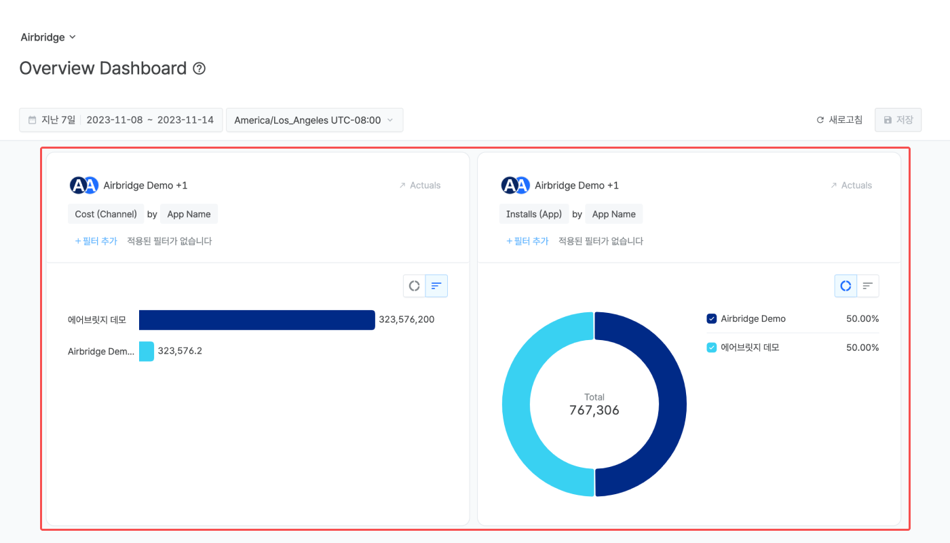Click 필터 추가 in the Cost (Channel) card
The image size is (950, 543).
tap(96, 241)
